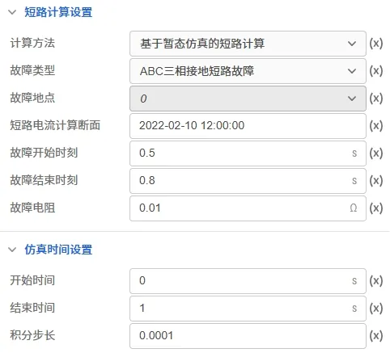Open the 故障地点 dropdown
The height and width of the screenshot is (353, 390).
248,99
